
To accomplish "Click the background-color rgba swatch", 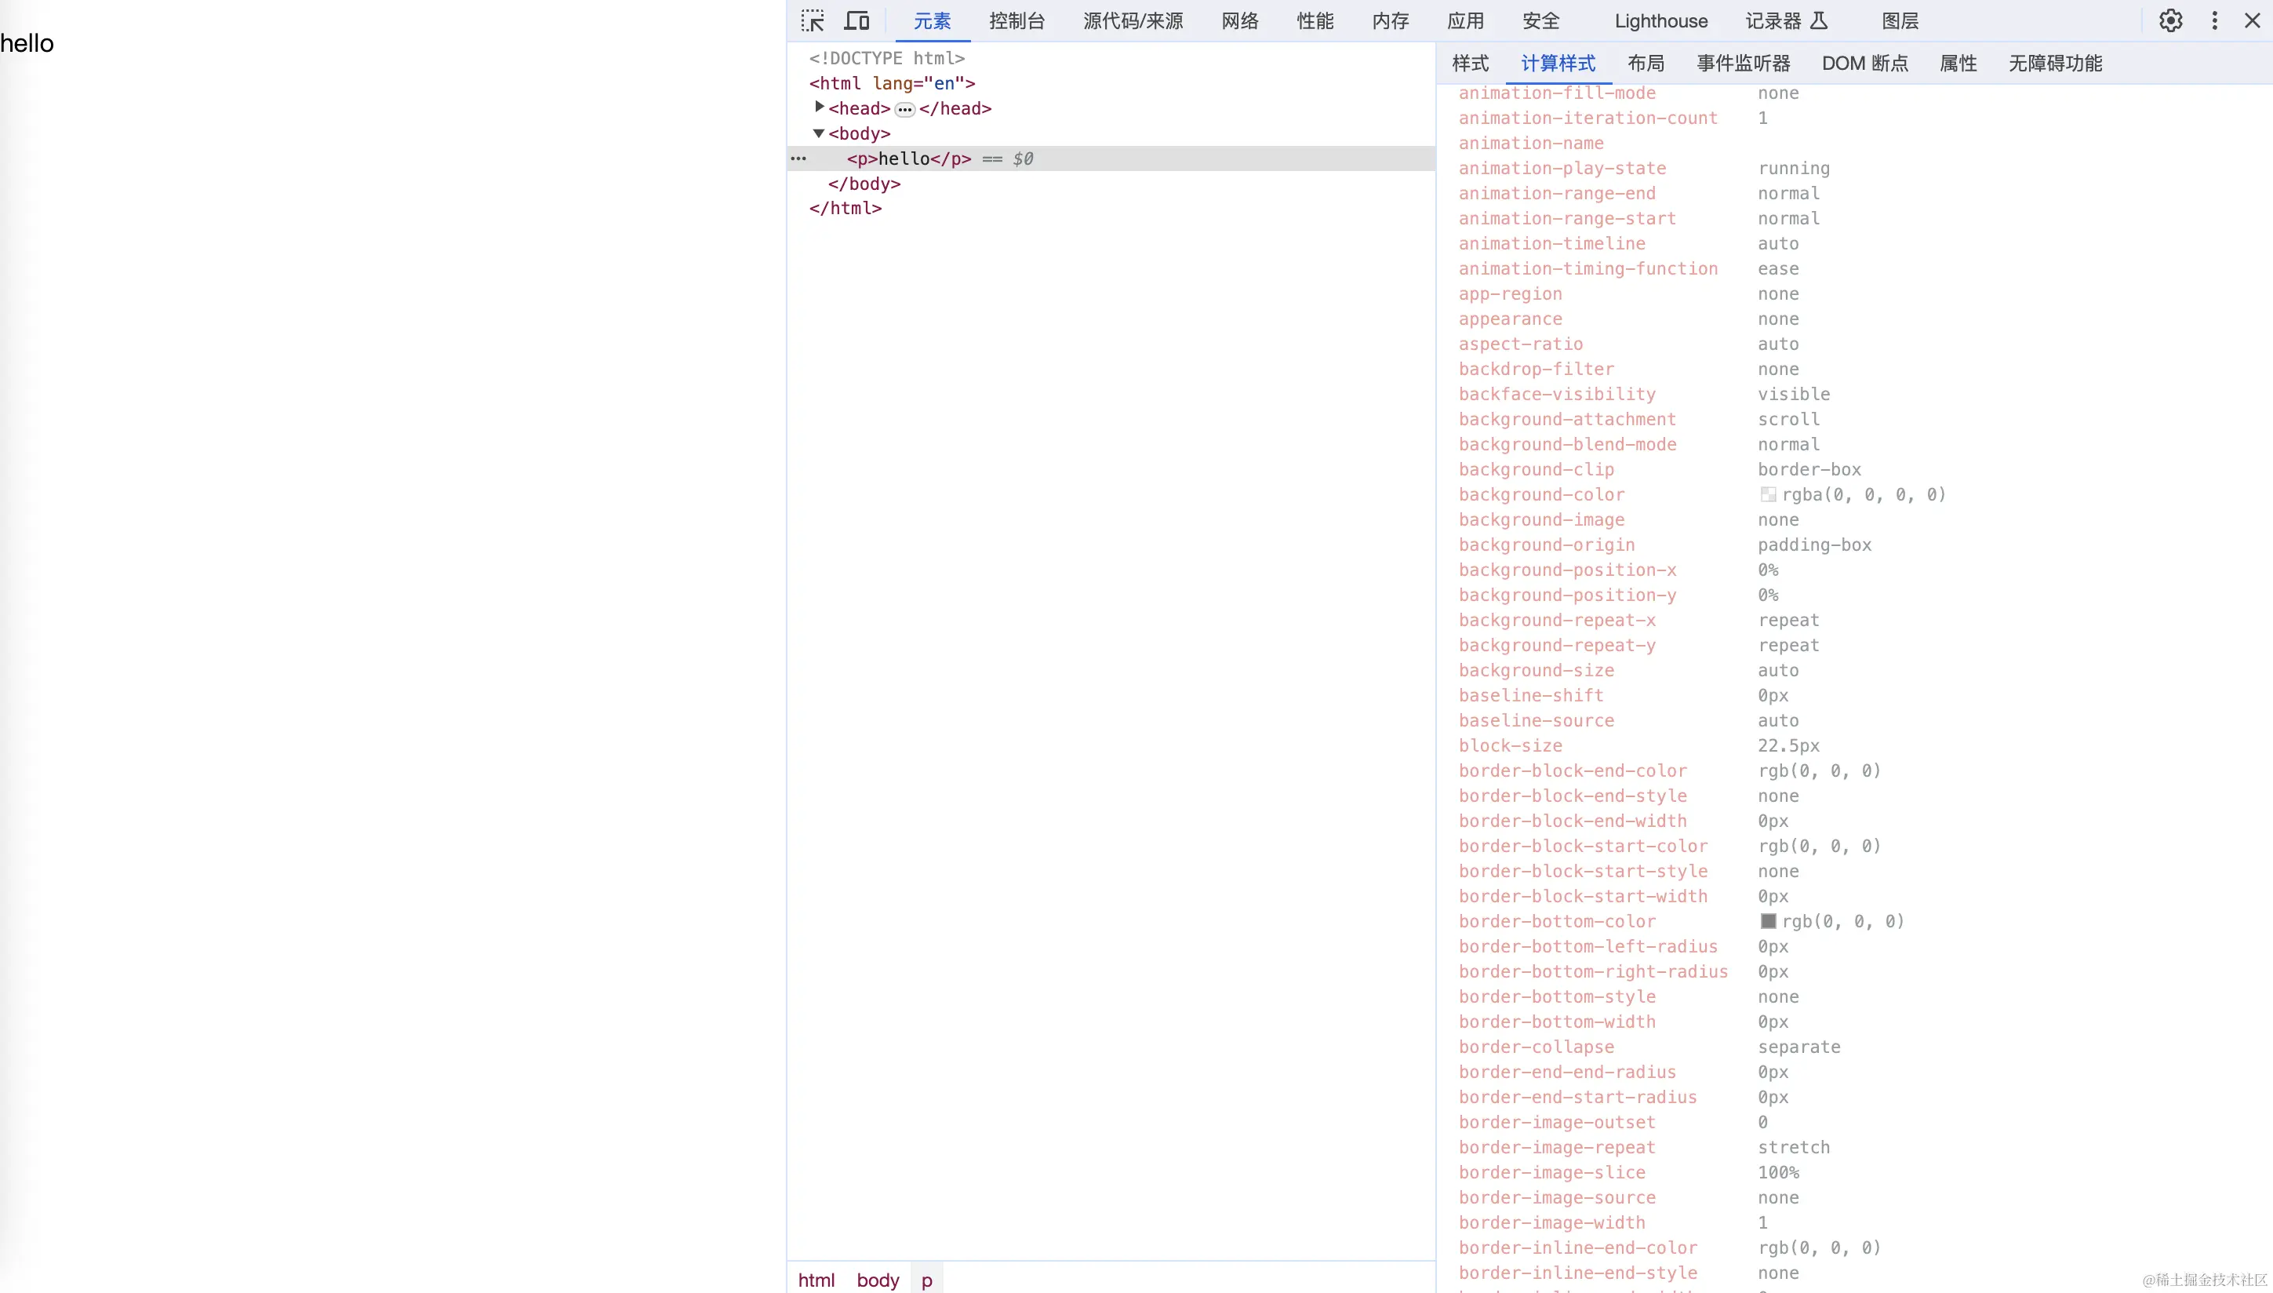I will coord(1768,494).
